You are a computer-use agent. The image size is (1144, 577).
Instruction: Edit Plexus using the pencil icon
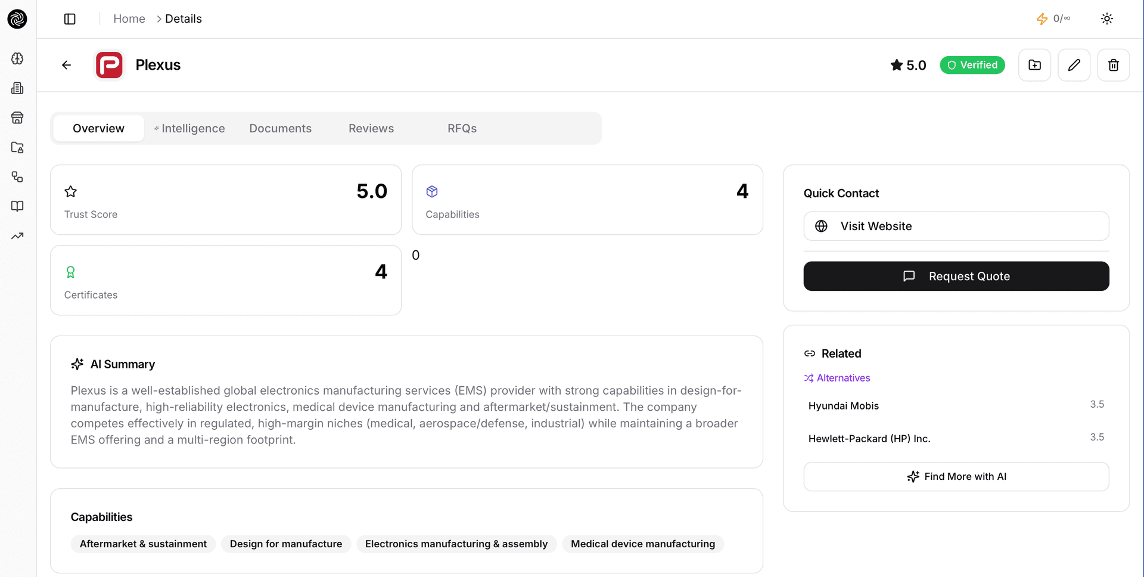1074,65
